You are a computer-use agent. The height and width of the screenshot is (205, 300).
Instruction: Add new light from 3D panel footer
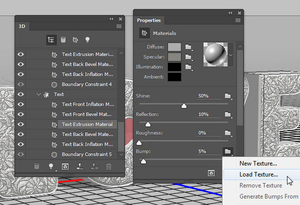[x=51, y=166]
